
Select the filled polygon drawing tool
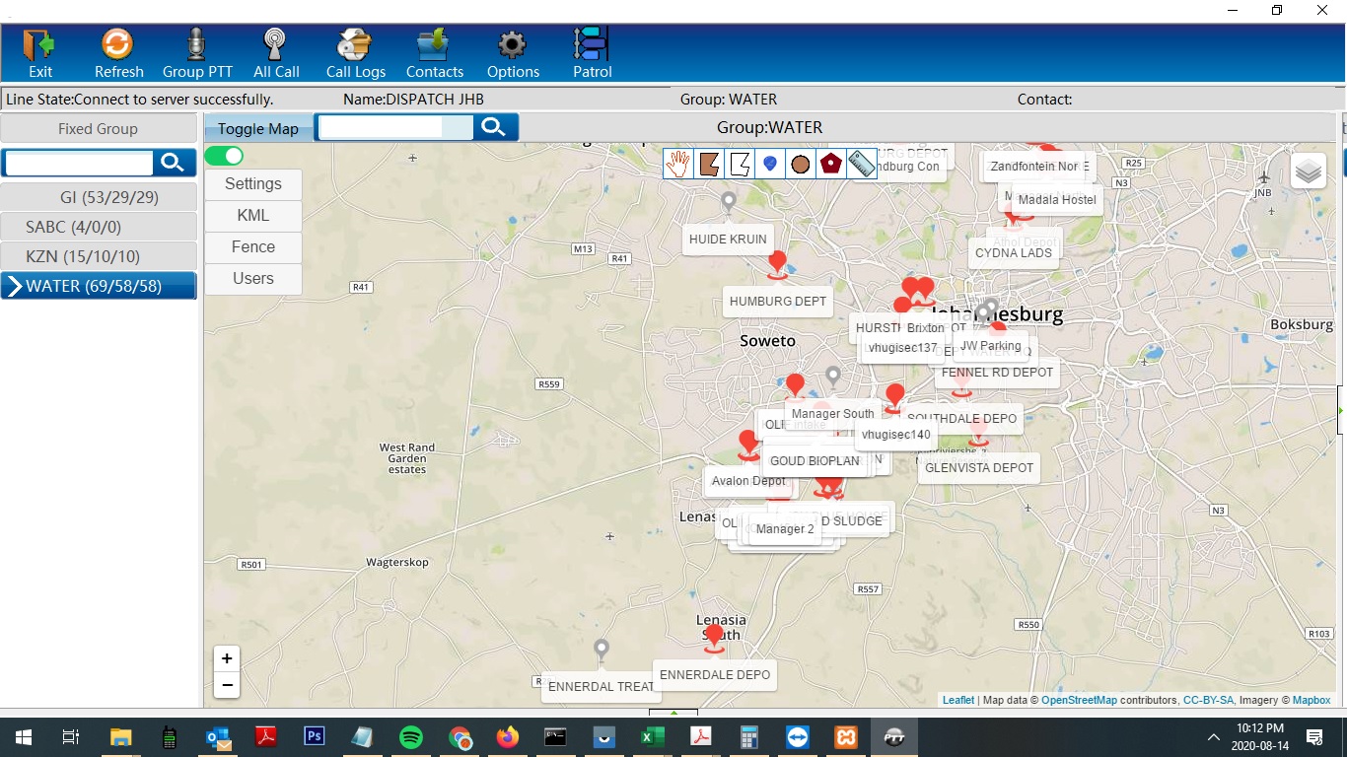(x=709, y=164)
